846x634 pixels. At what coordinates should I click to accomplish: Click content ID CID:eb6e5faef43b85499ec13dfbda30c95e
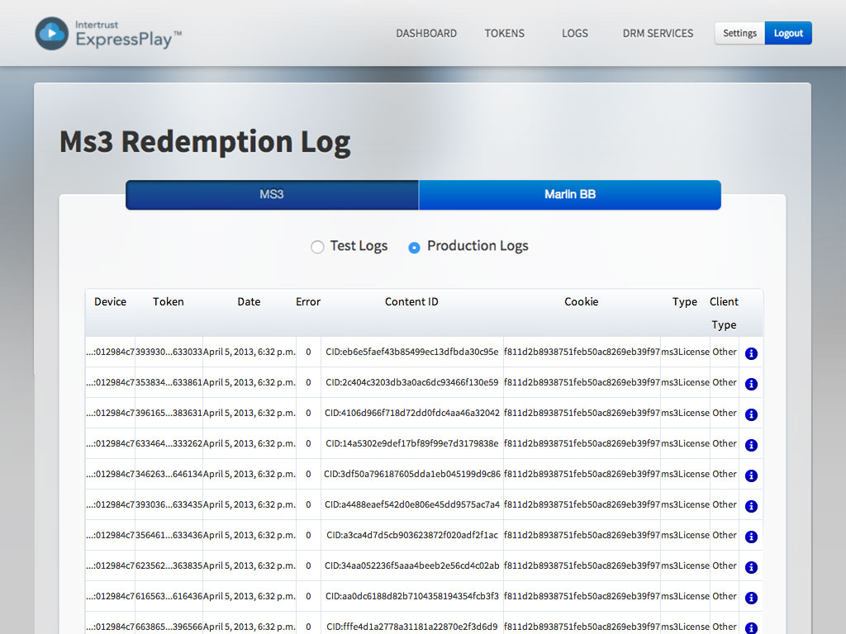[x=412, y=352]
